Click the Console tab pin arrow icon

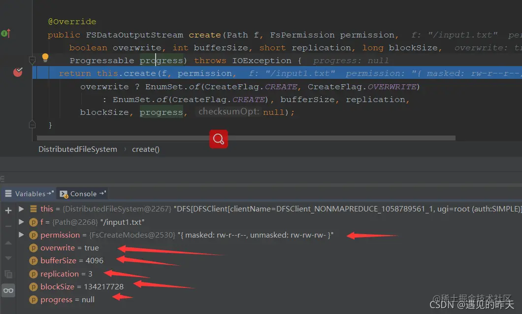click(x=103, y=193)
